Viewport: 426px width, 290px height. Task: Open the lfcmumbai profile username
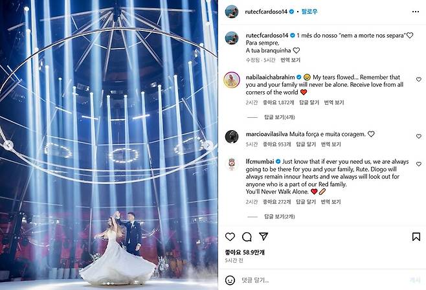point(260,162)
